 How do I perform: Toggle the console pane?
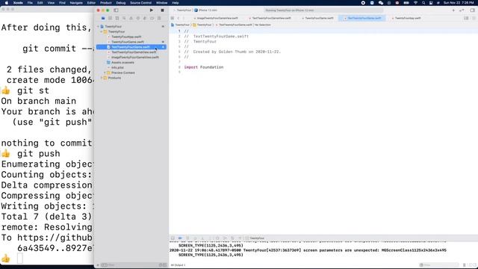pos(474,265)
